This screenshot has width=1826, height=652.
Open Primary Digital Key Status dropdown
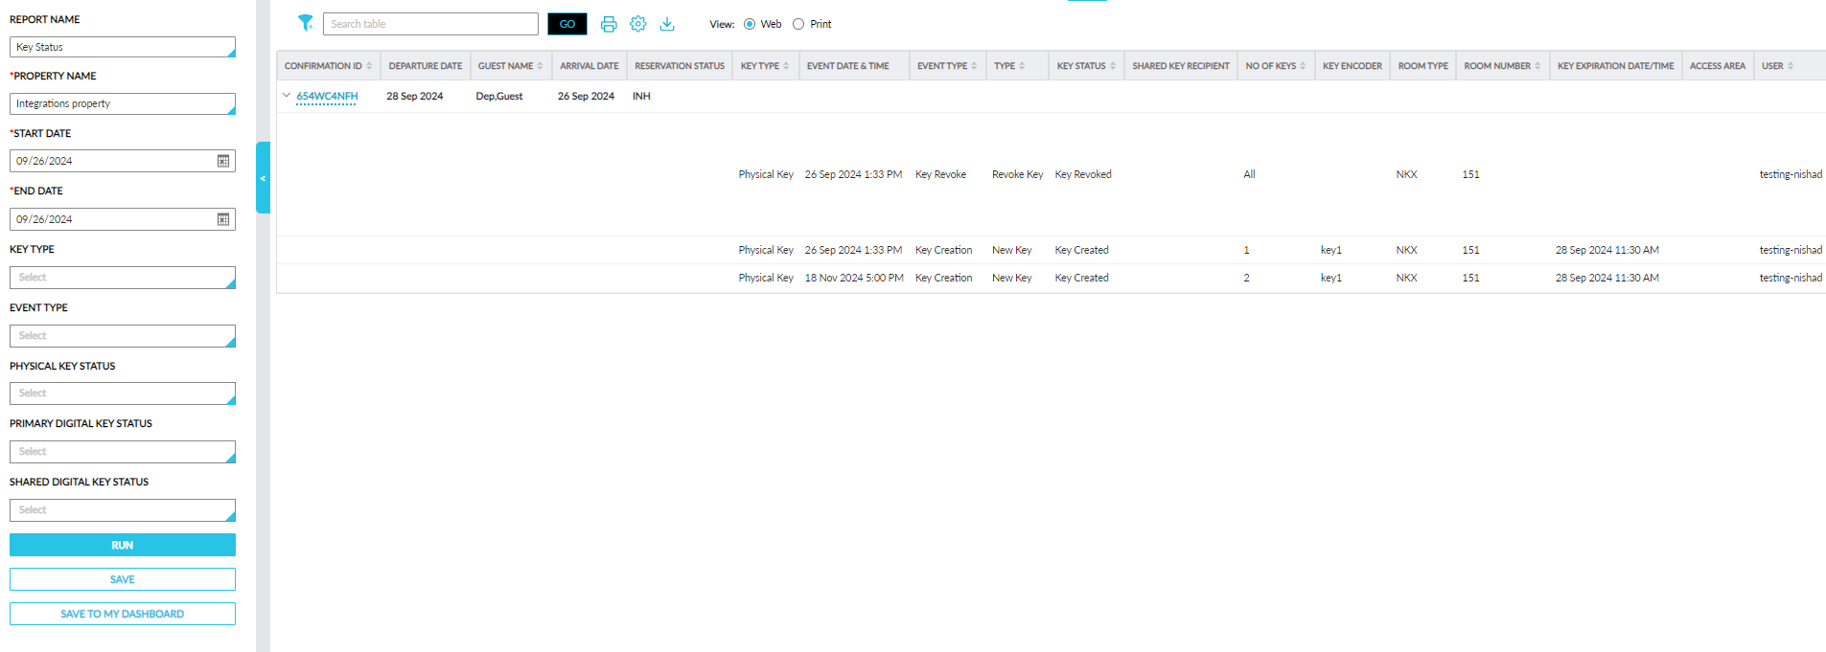point(123,451)
